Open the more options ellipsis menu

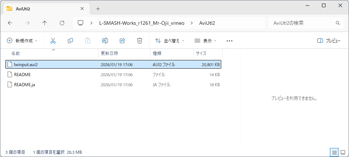tap(230, 41)
